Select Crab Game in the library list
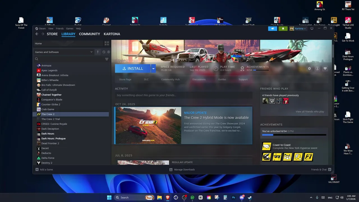359x202 pixels. click(x=48, y=109)
